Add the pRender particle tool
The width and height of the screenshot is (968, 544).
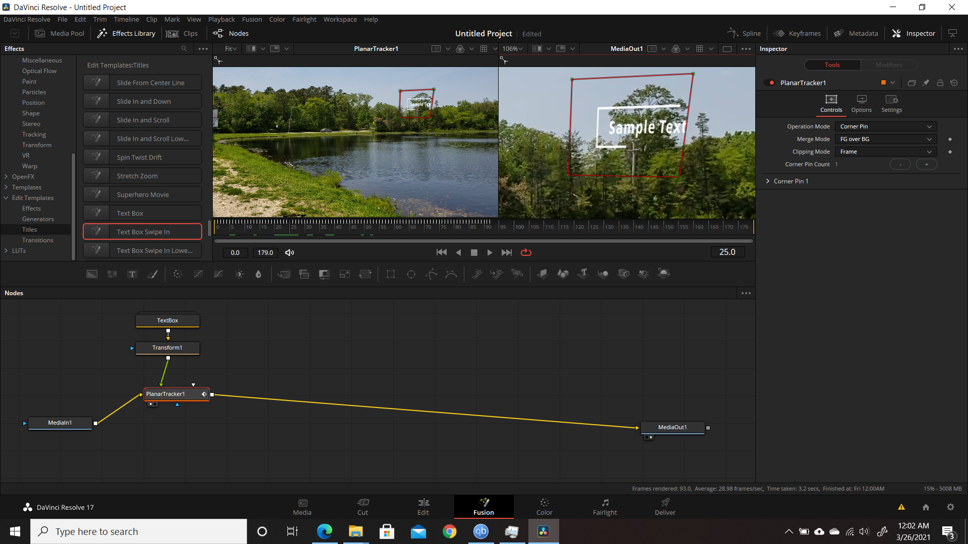(517, 274)
